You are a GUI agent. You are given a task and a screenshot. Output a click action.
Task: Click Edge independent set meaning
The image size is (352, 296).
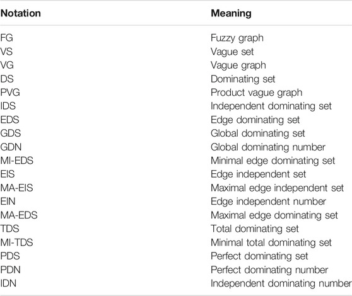(259, 174)
